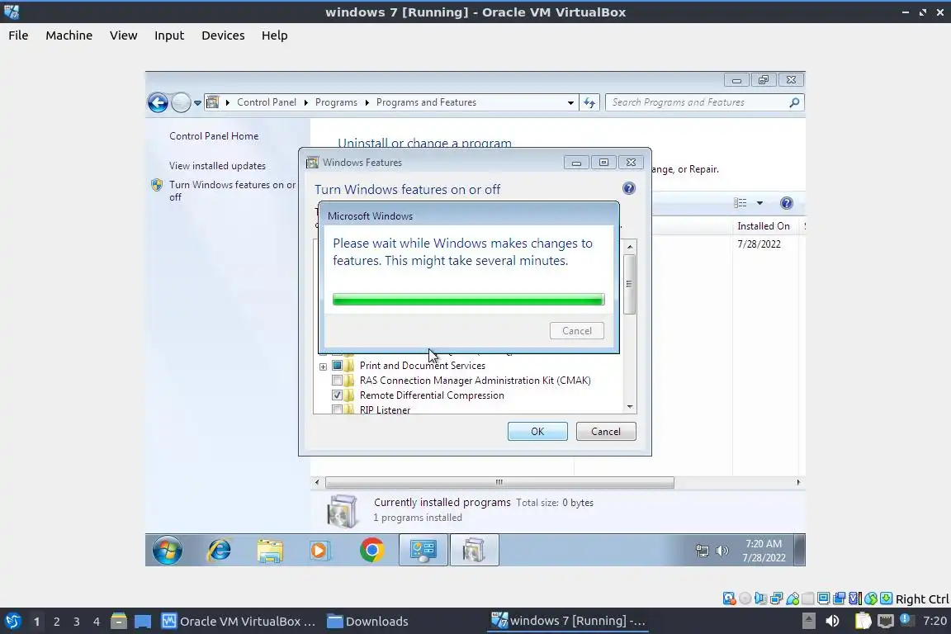
Task: Open the VirtualBox Help menu
Action: pyautogui.click(x=274, y=35)
